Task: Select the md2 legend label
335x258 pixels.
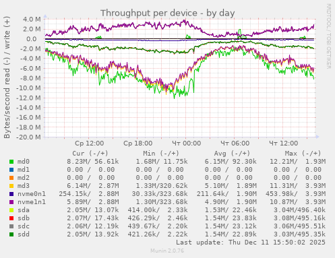Action: [24, 178]
